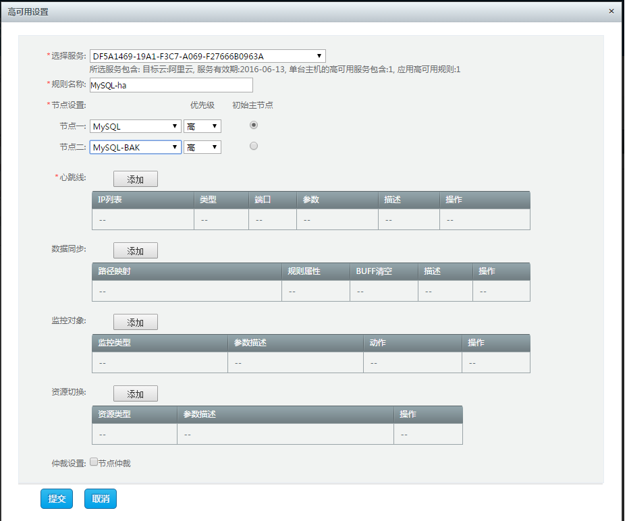Click the 规则名称 input field
The image size is (627, 521).
(x=171, y=85)
